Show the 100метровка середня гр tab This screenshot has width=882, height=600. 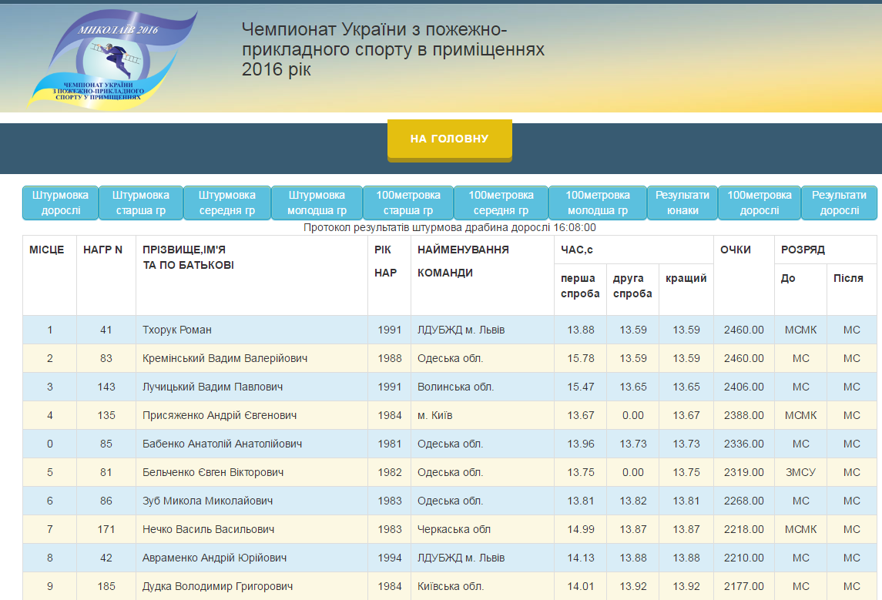[x=501, y=203]
